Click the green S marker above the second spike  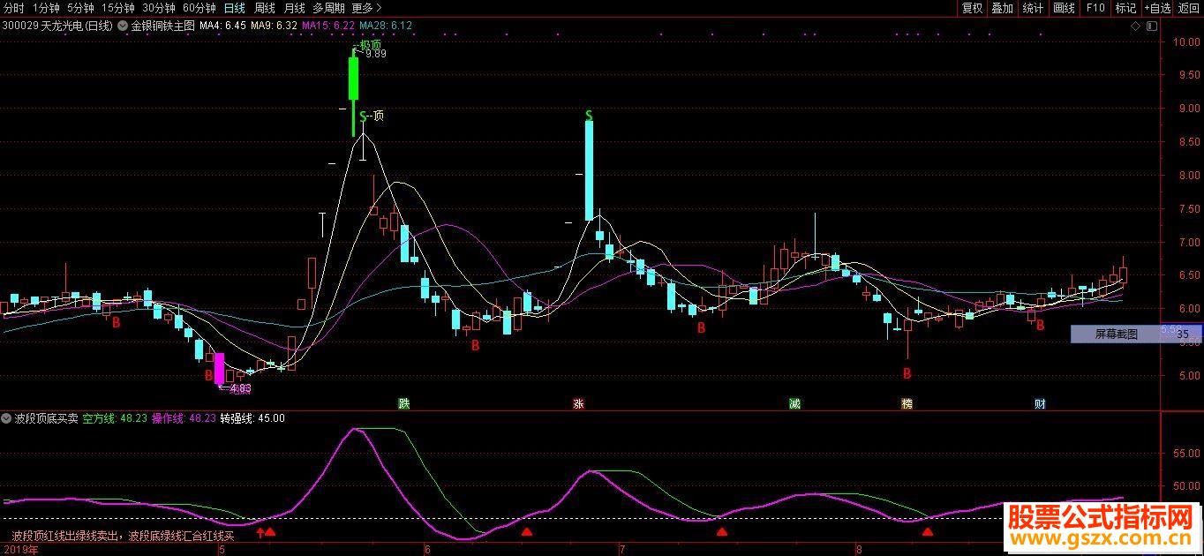[x=589, y=116]
